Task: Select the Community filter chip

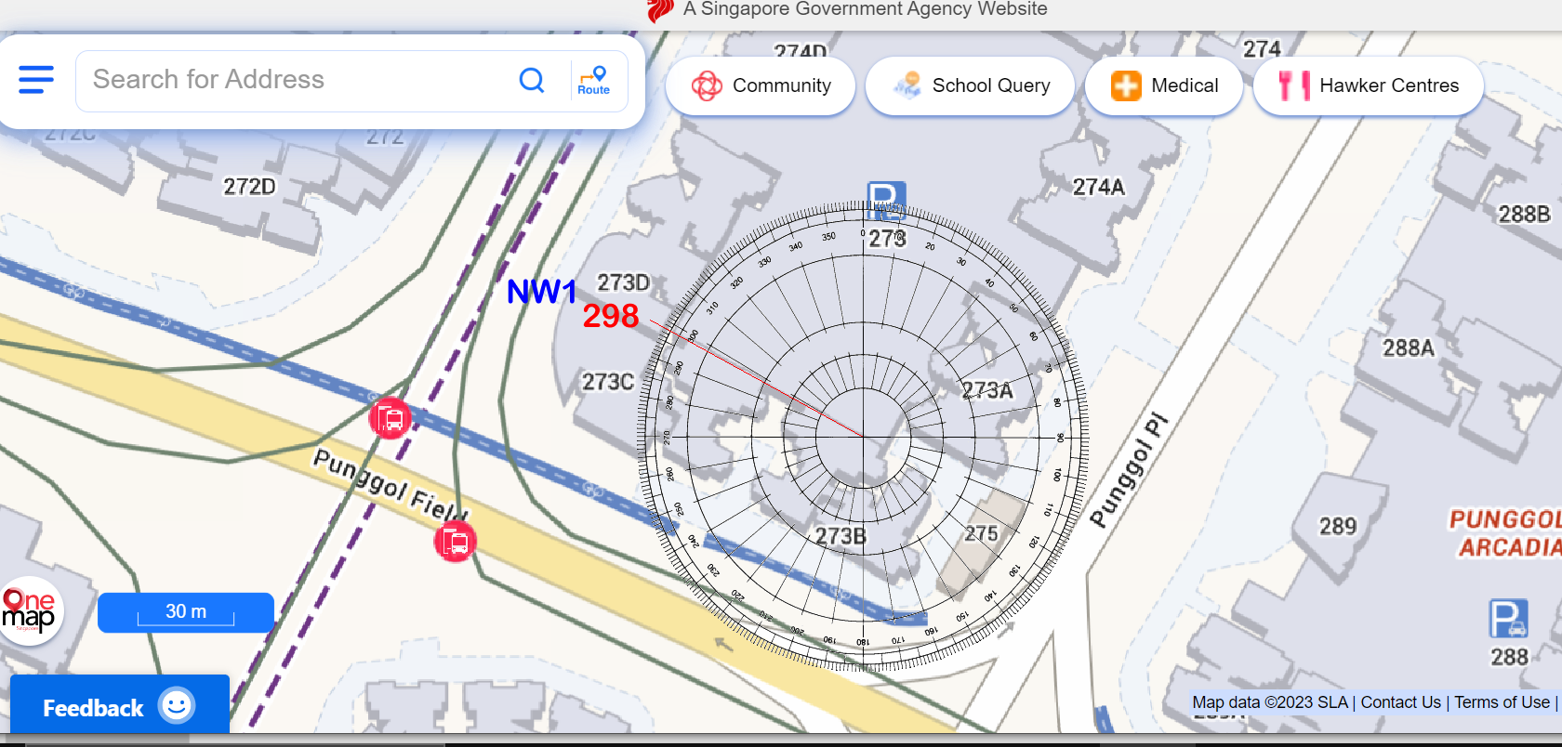Action: click(x=761, y=86)
